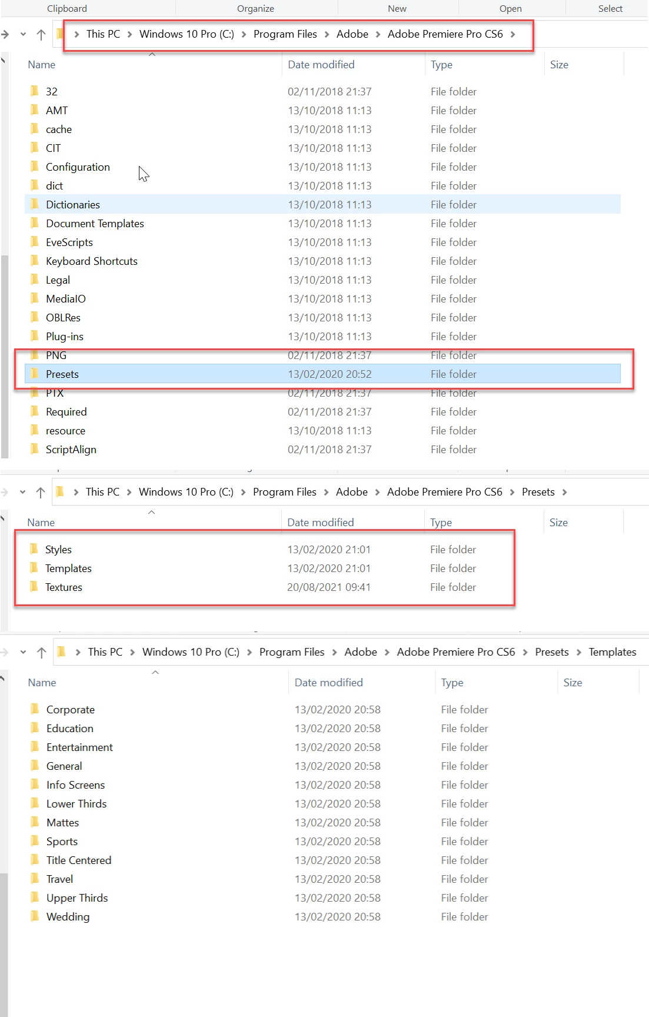Click the folder icon of the 32 folder
The height and width of the screenshot is (1017, 649).
35,91
